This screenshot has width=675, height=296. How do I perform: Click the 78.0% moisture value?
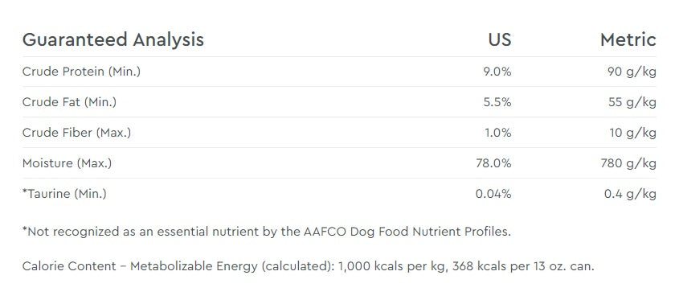(x=493, y=163)
